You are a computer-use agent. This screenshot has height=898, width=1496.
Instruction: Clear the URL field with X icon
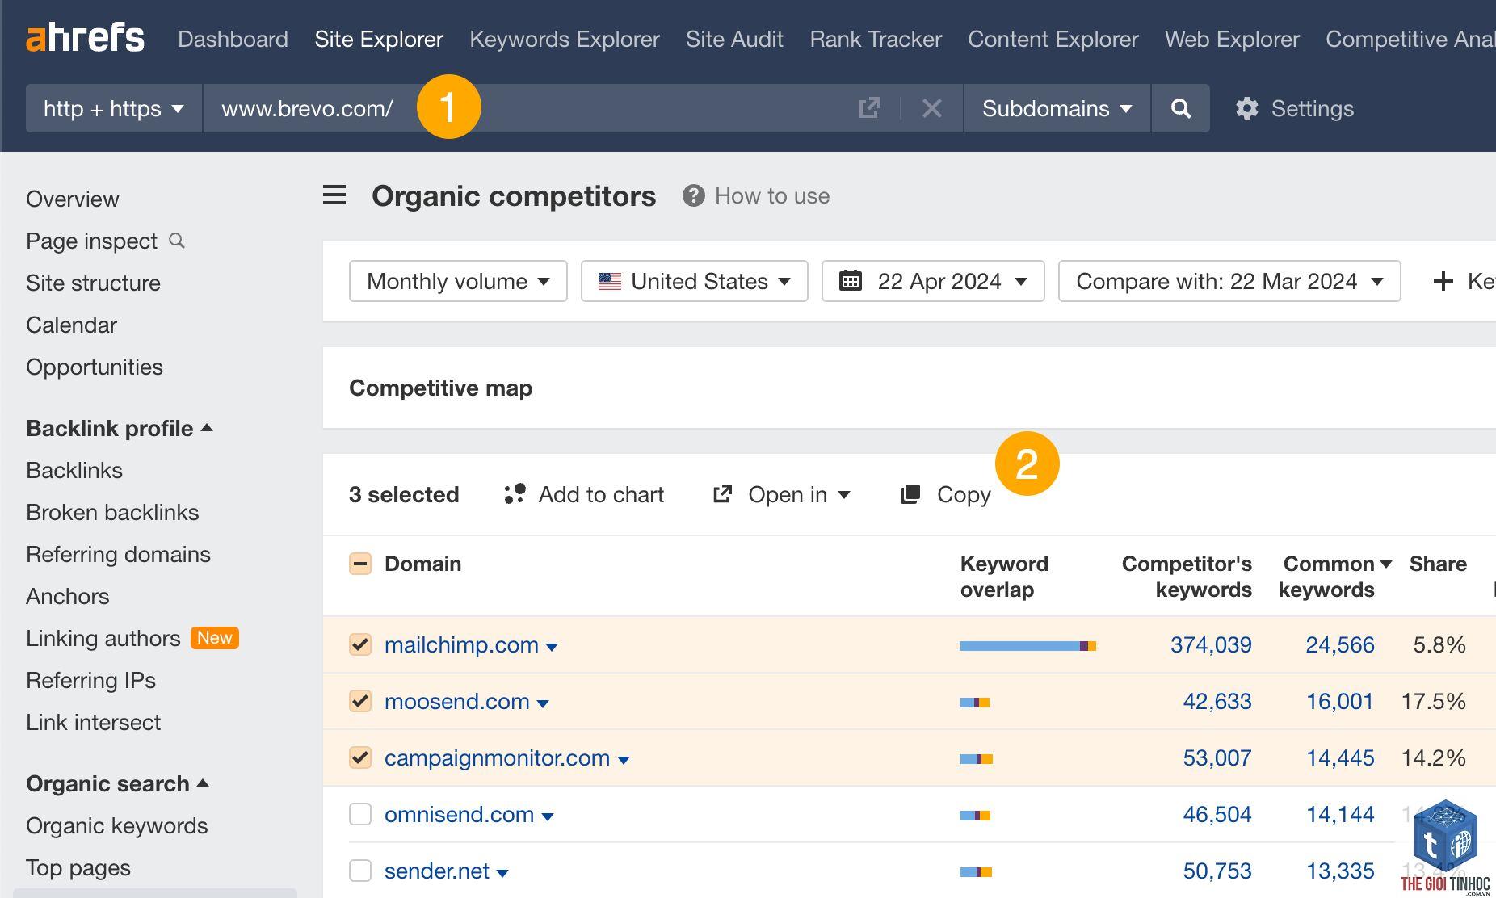[x=931, y=108]
